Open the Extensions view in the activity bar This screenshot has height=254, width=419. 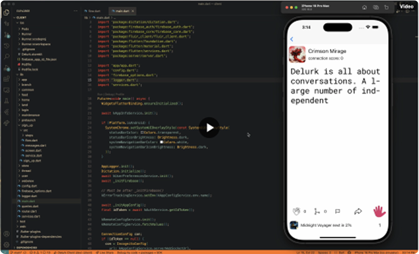pos(7,79)
